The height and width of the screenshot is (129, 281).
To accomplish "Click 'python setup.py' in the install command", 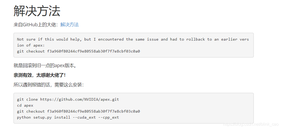I will 34,117.
